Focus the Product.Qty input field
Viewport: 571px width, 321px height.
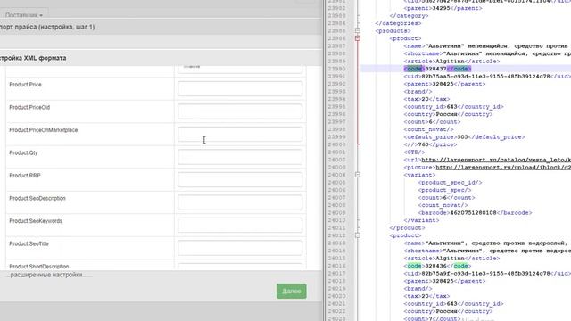pos(240,157)
